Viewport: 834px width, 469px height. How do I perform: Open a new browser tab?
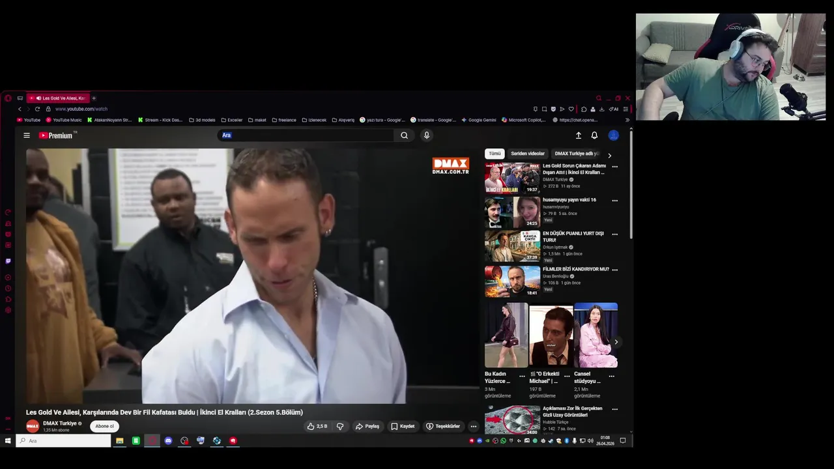pos(94,98)
